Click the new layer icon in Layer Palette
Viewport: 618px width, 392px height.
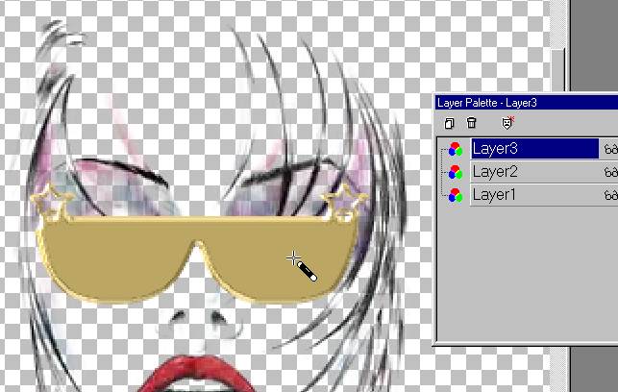click(449, 123)
